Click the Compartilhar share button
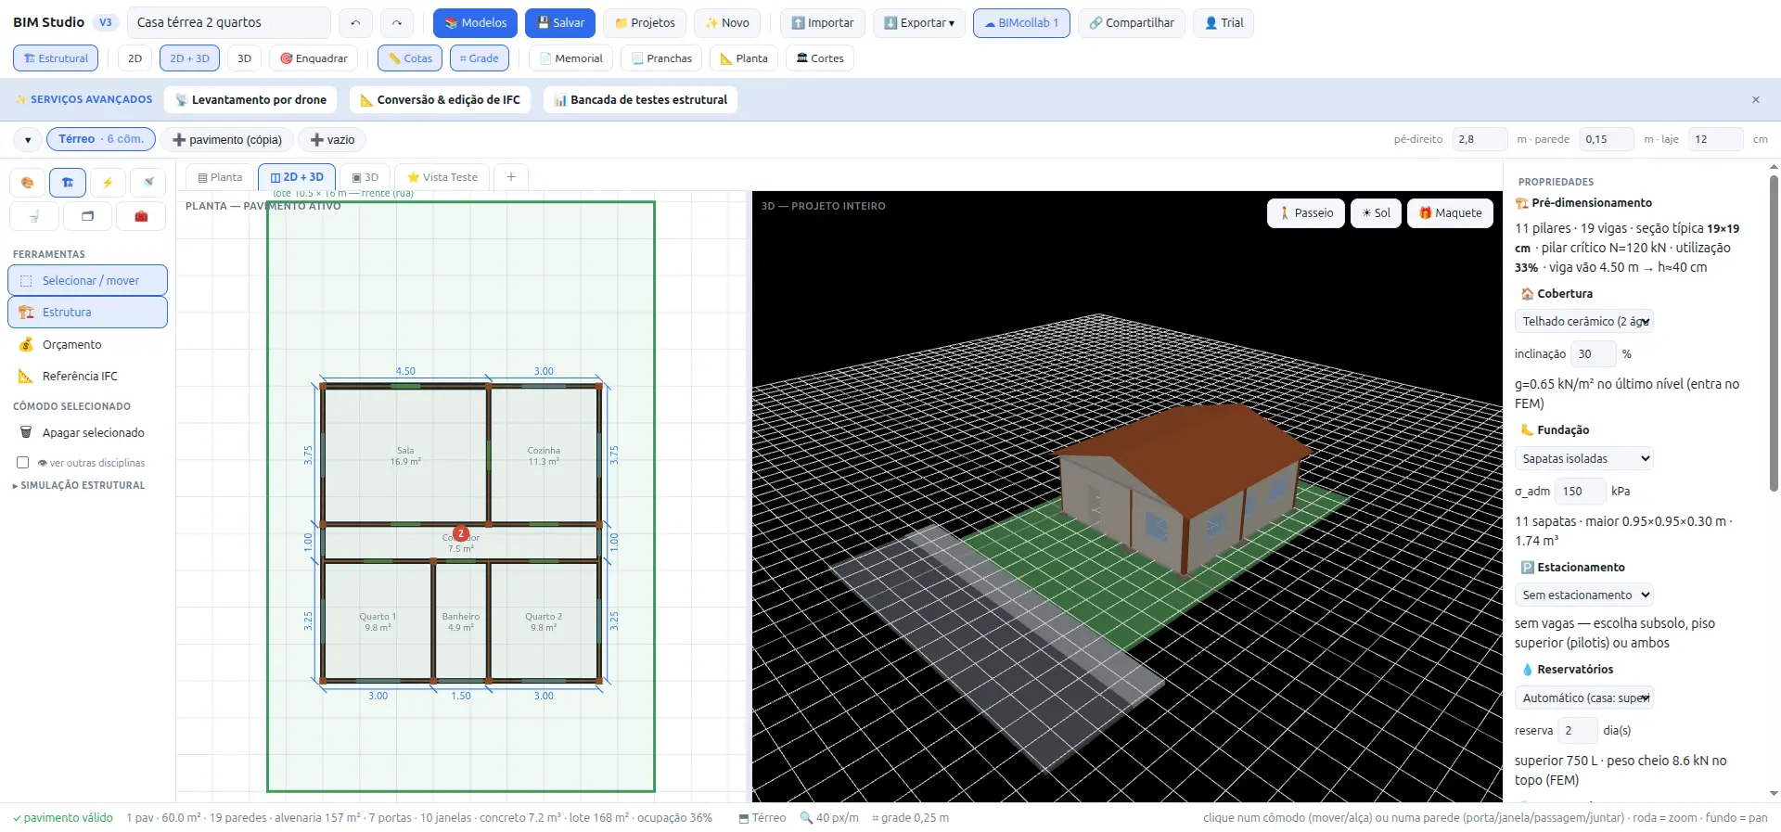This screenshot has height=832, width=1781. [1132, 22]
